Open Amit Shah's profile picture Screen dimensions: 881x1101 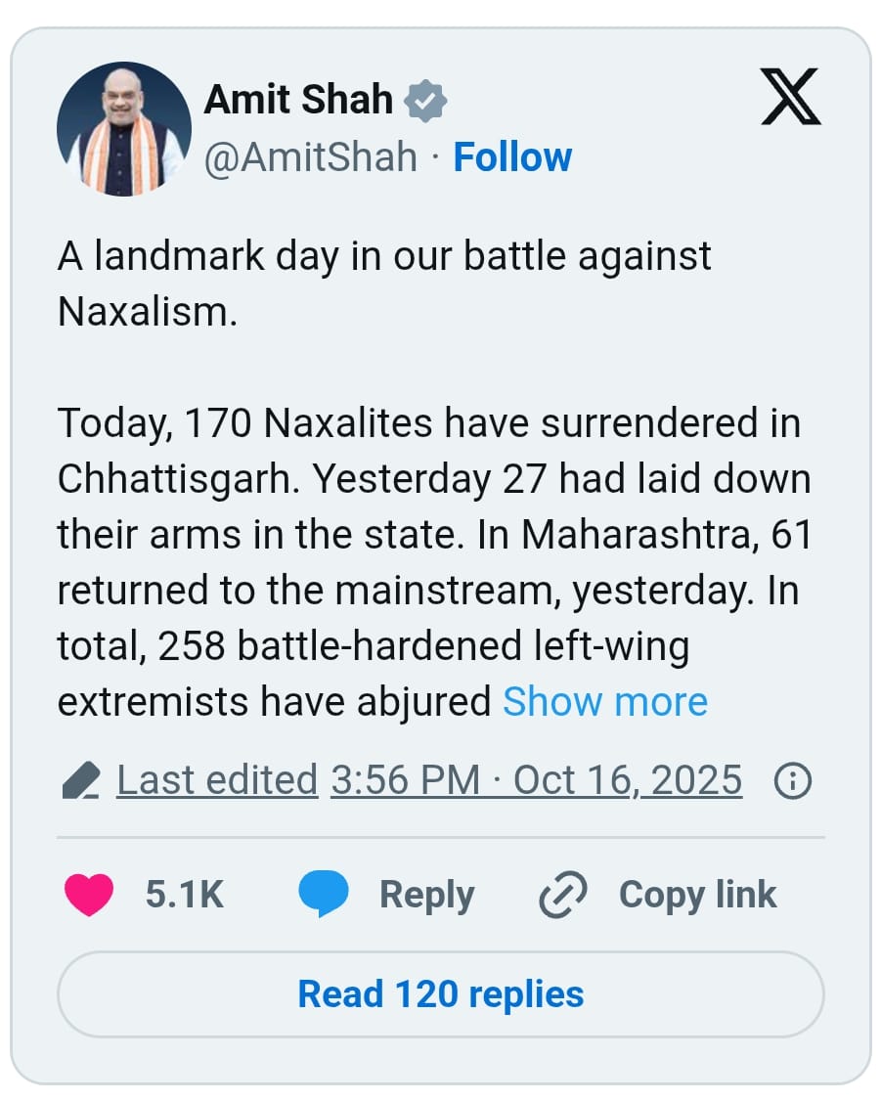coord(123,128)
